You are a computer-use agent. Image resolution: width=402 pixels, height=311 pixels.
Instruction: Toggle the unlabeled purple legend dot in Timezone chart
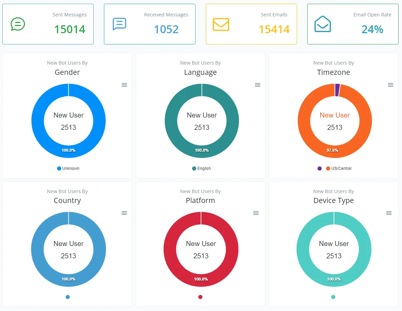[319, 168]
